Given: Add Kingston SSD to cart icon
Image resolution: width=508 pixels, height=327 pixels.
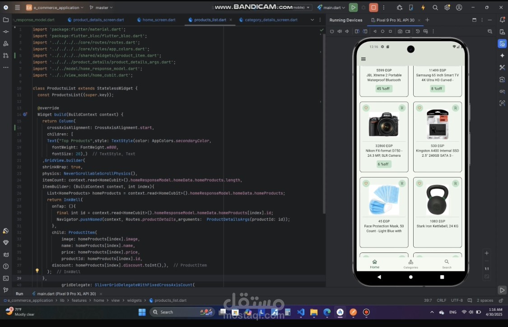Looking at the screenshot, I should [x=455, y=108].
